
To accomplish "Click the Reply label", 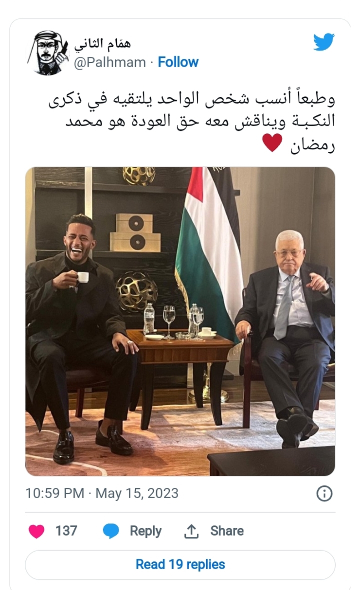I will tap(145, 531).
